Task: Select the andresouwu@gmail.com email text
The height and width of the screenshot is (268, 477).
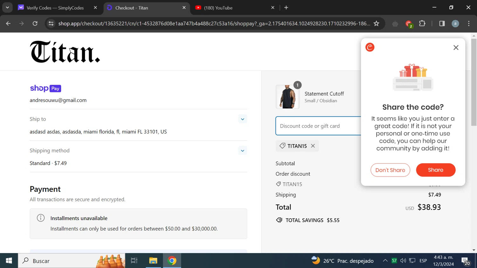Action: click(x=58, y=100)
